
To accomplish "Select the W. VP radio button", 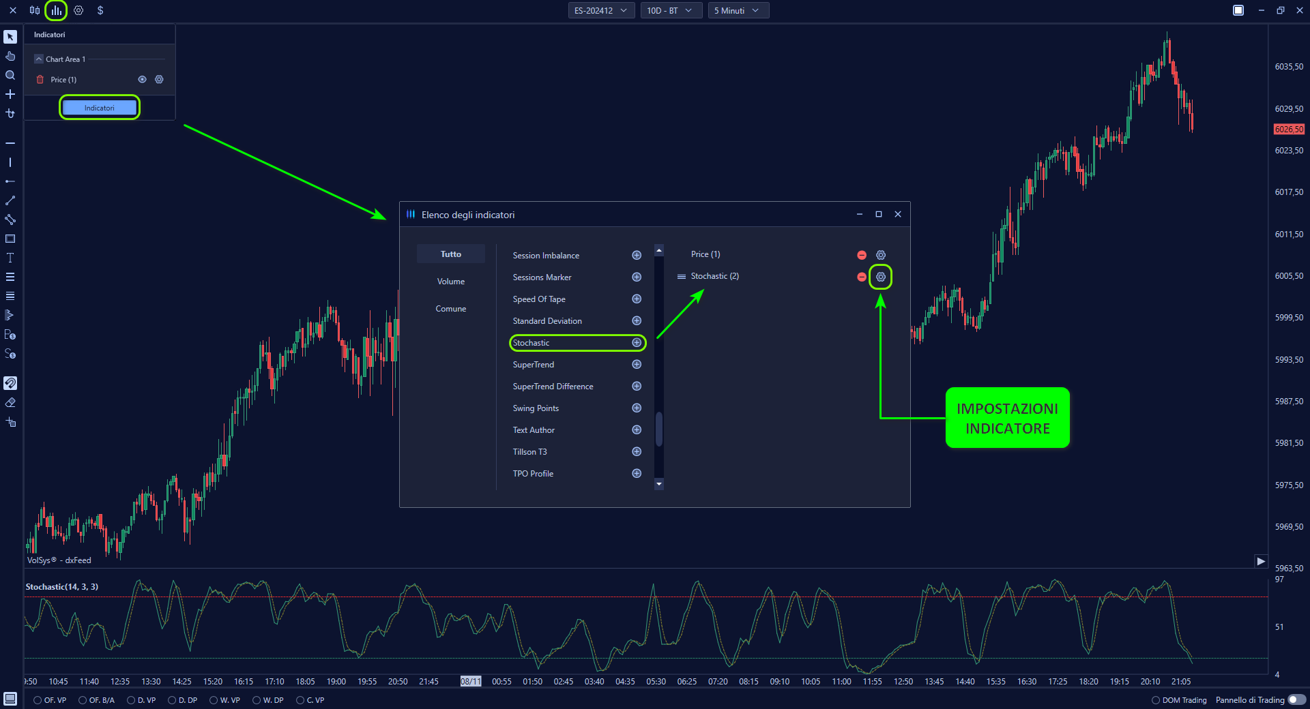I will [214, 700].
